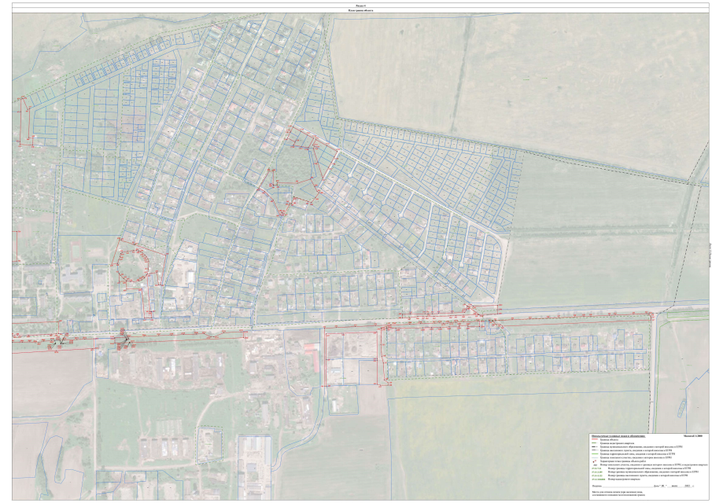Click the legend title in the bottom-right box
Screen dimensions: 712x503
[x=618, y=435]
